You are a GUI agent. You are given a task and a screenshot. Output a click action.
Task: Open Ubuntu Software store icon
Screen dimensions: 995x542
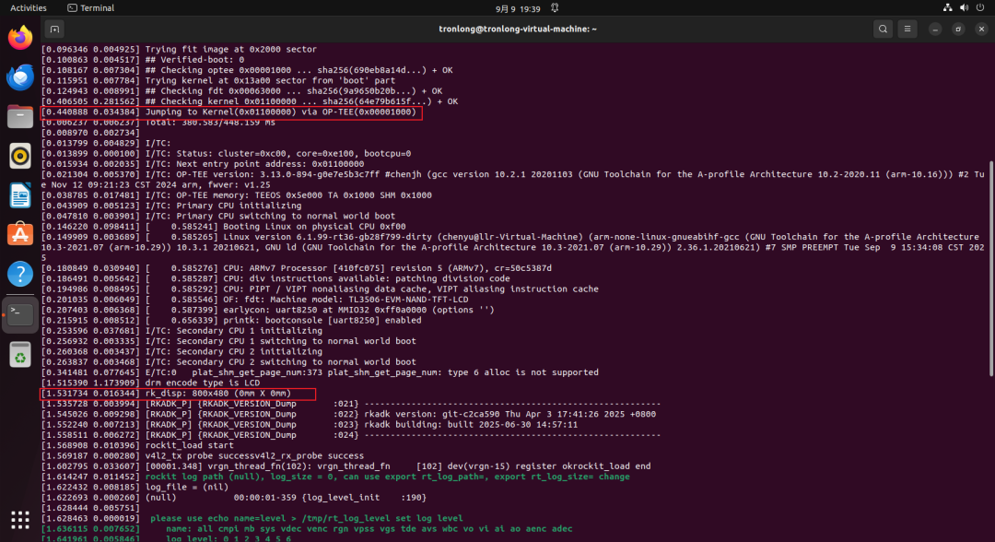pos(20,234)
